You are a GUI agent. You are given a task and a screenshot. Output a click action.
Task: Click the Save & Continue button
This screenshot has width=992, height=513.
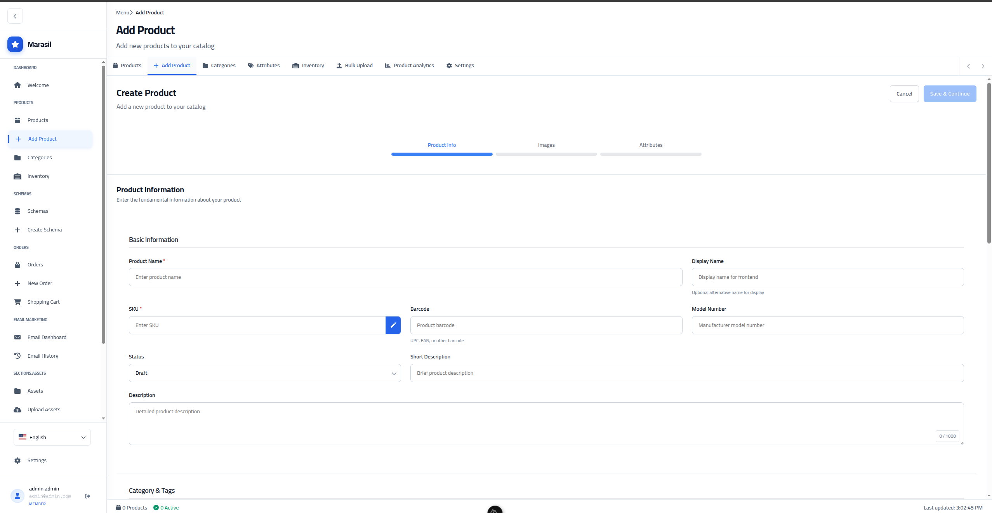[x=949, y=94]
